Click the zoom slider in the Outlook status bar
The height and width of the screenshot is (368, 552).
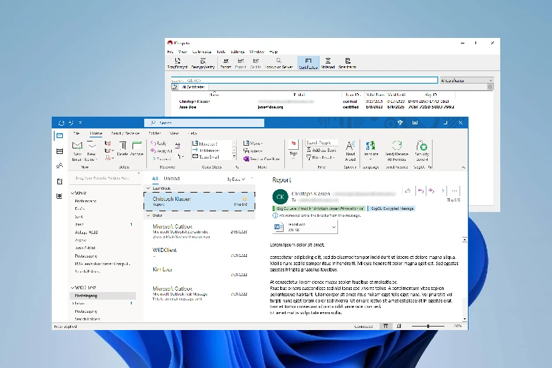(x=428, y=326)
